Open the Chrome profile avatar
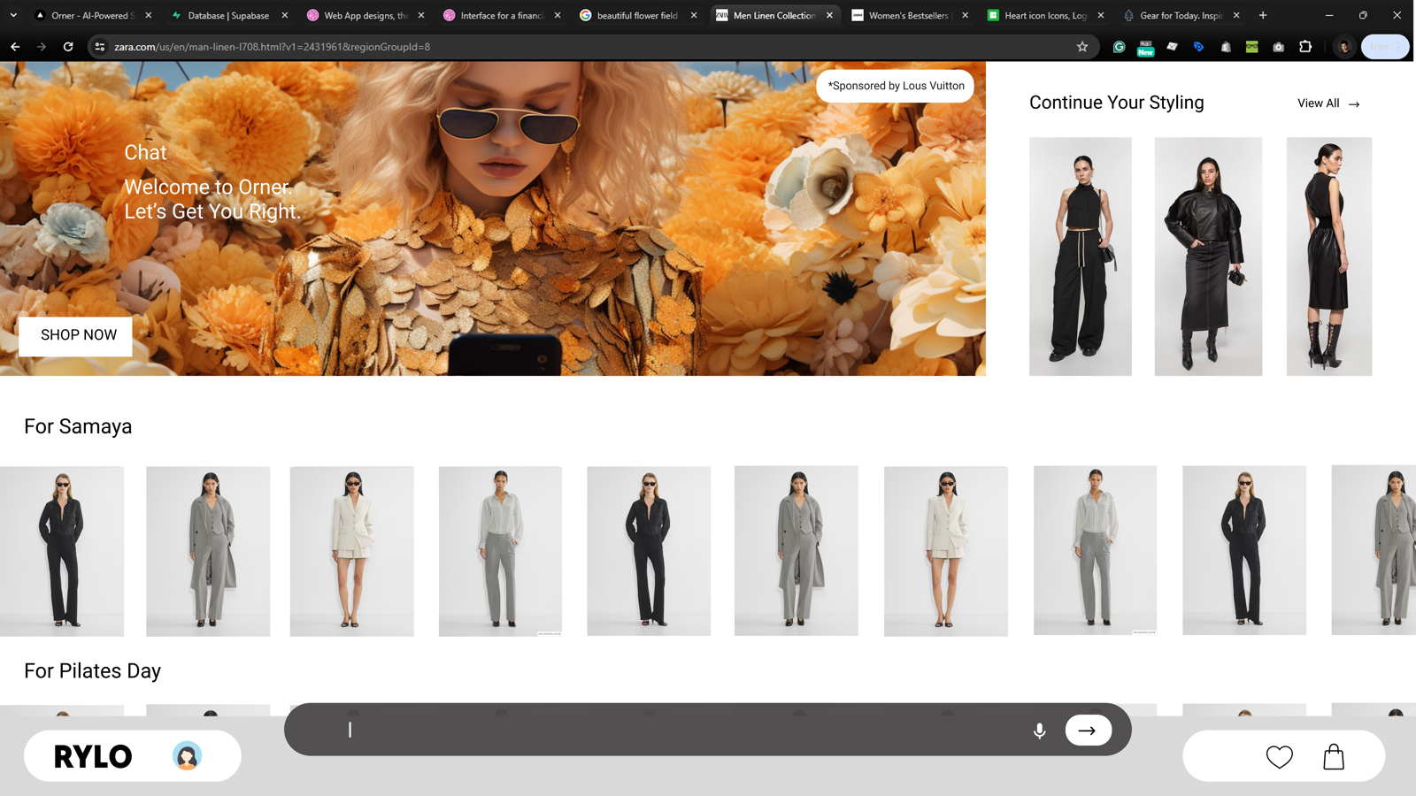This screenshot has height=796, width=1416. (x=1344, y=47)
